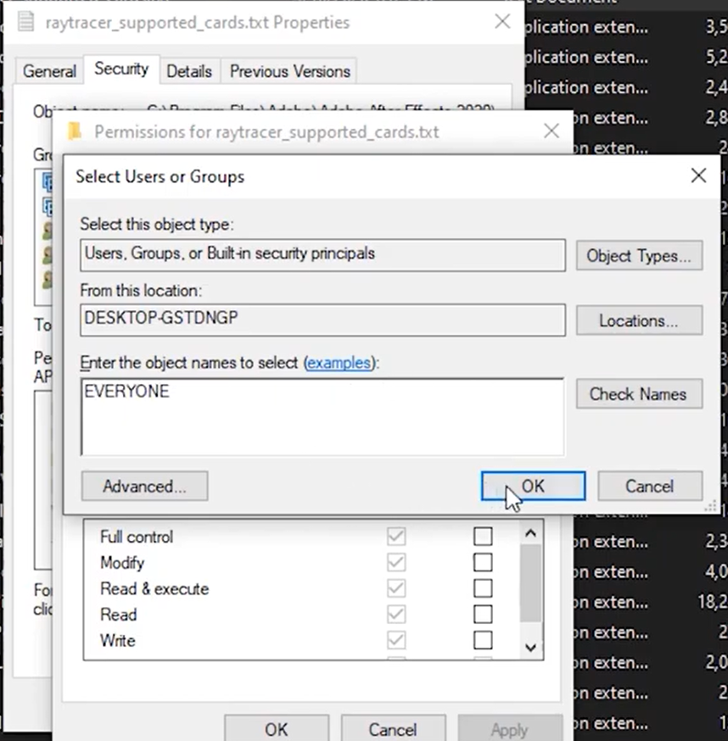Open the Details tab in Properties
Image resolution: width=728 pixels, height=741 pixels.
pos(189,71)
